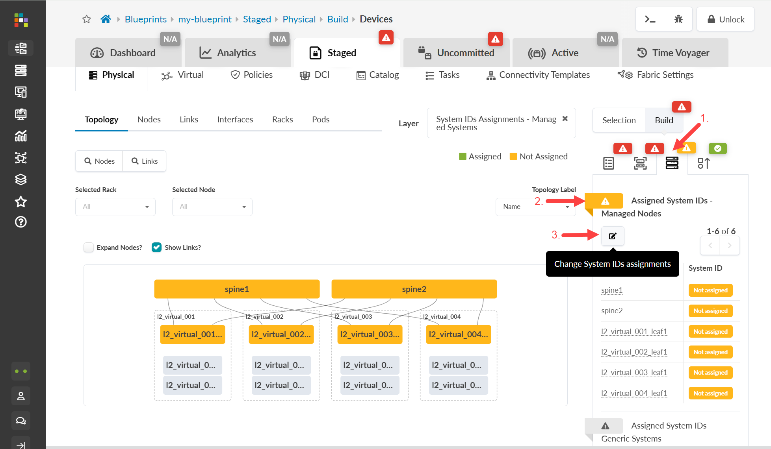
Task: Click the spine2 node in topology
Action: tap(414, 289)
